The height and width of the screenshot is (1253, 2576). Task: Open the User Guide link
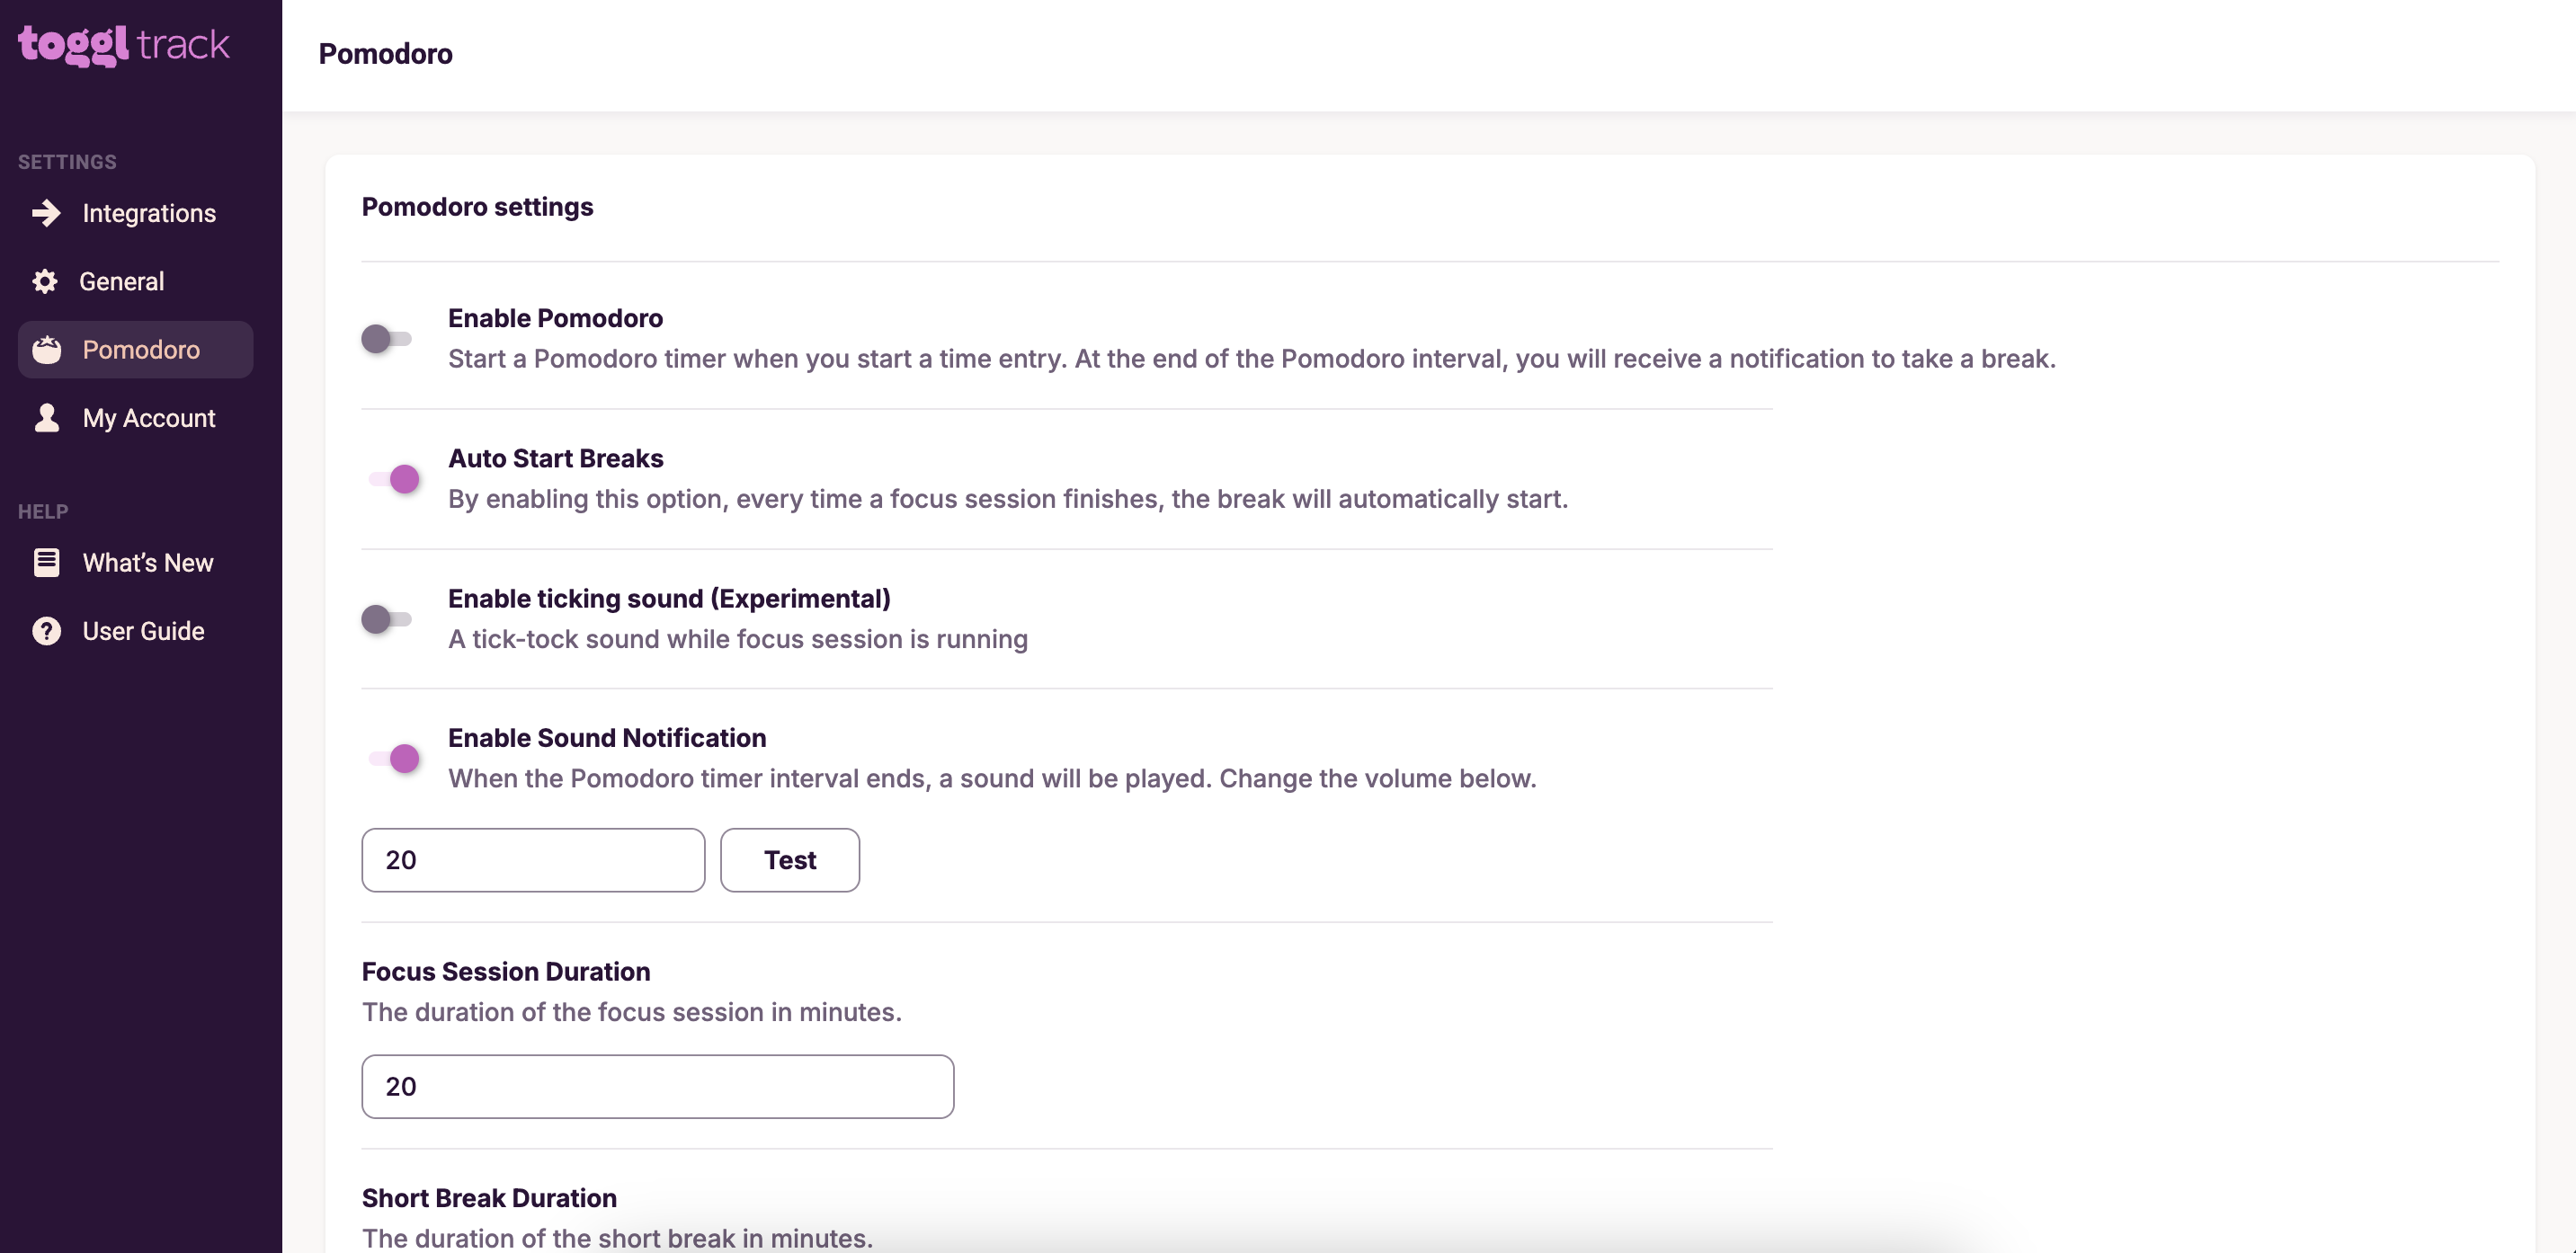[x=144, y=631]
